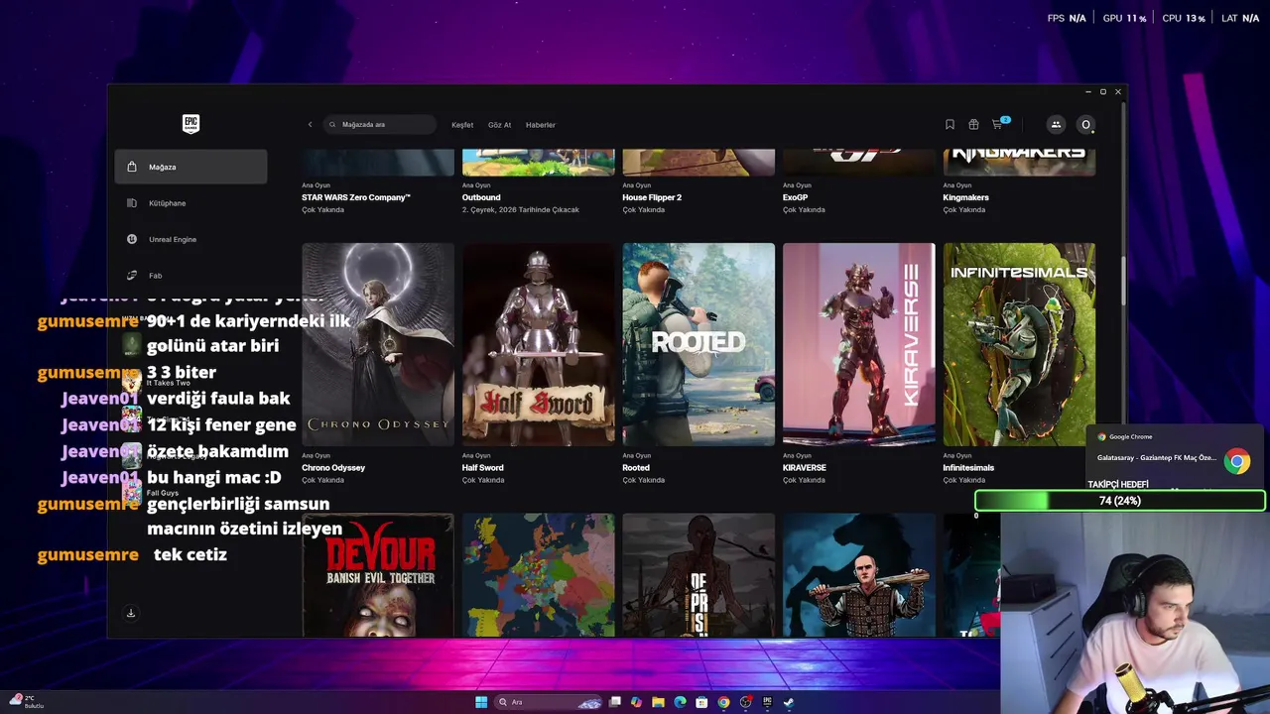1270x714 pixels.
Task: Open the baseball bat man game cover
Action: point(859,575)
